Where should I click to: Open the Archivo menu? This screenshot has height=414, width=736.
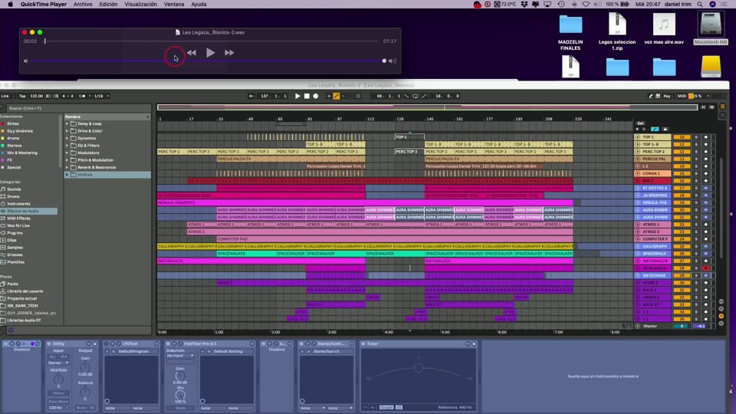pyautogui.click(x=83, y=5)
